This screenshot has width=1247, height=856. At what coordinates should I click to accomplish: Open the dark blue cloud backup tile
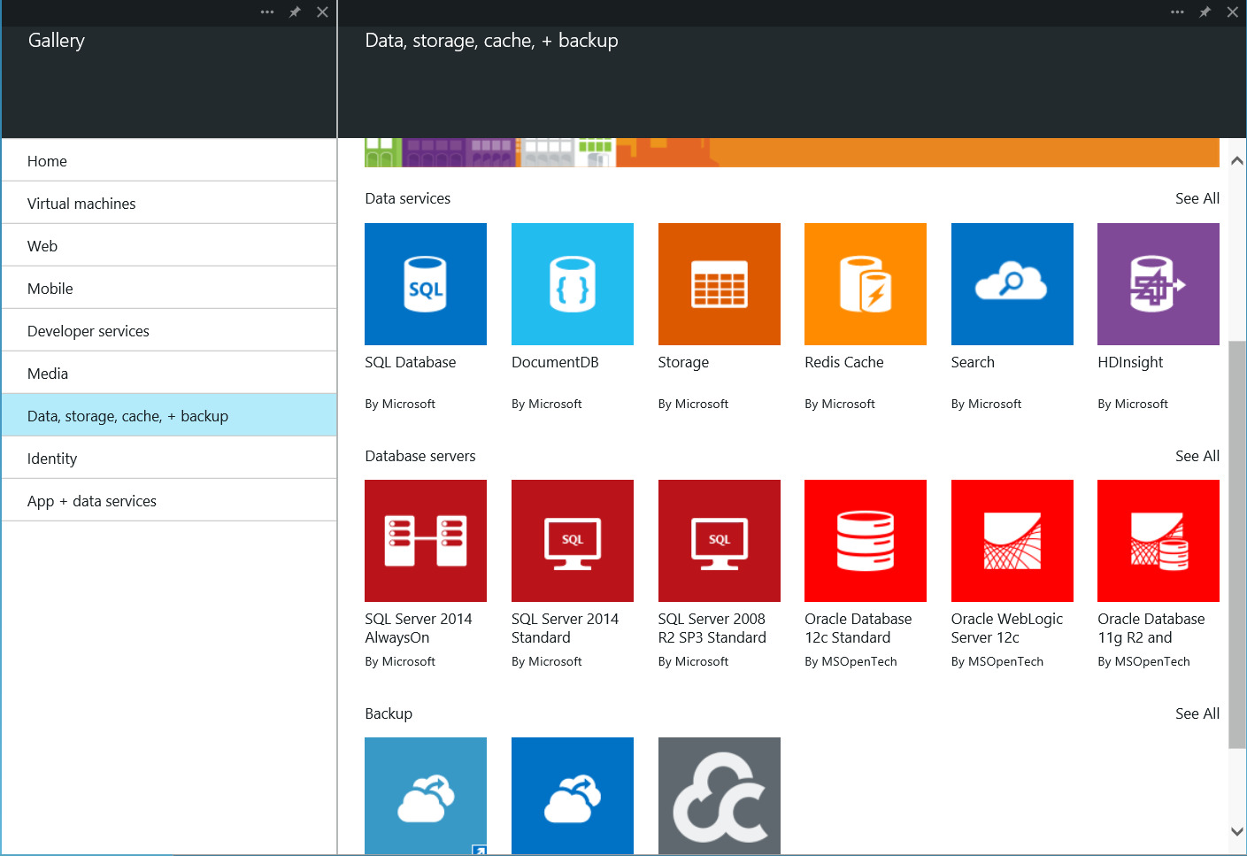pos(573,796)
